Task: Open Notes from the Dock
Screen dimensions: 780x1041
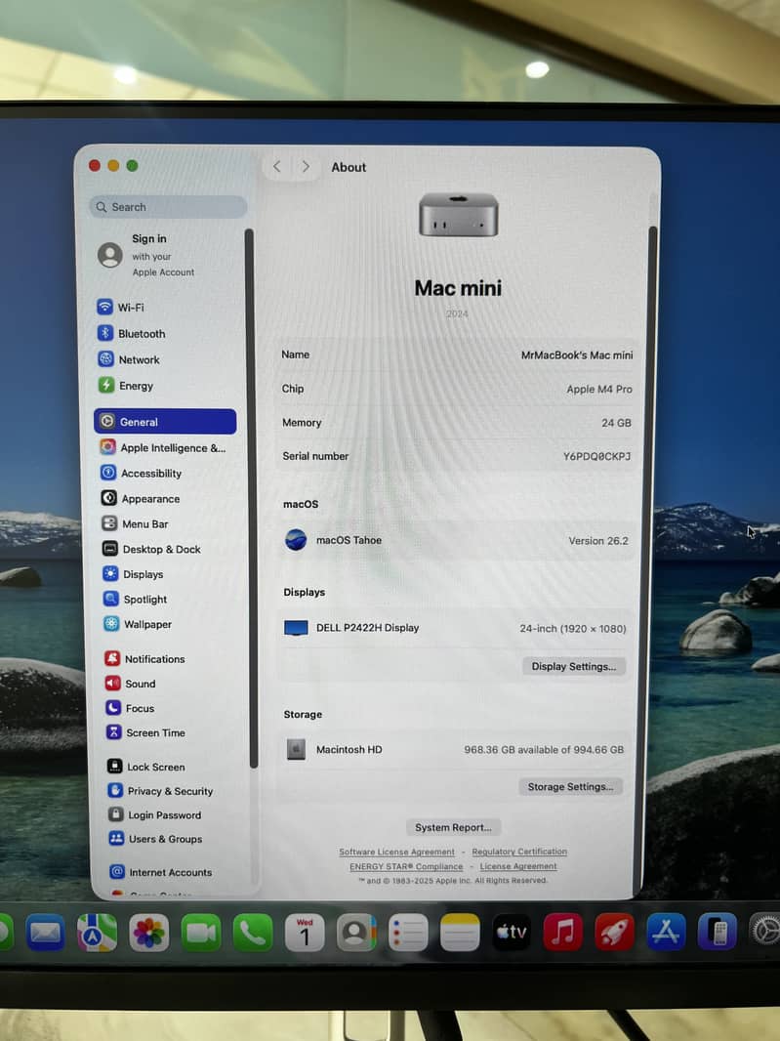Action: [460, 933]
